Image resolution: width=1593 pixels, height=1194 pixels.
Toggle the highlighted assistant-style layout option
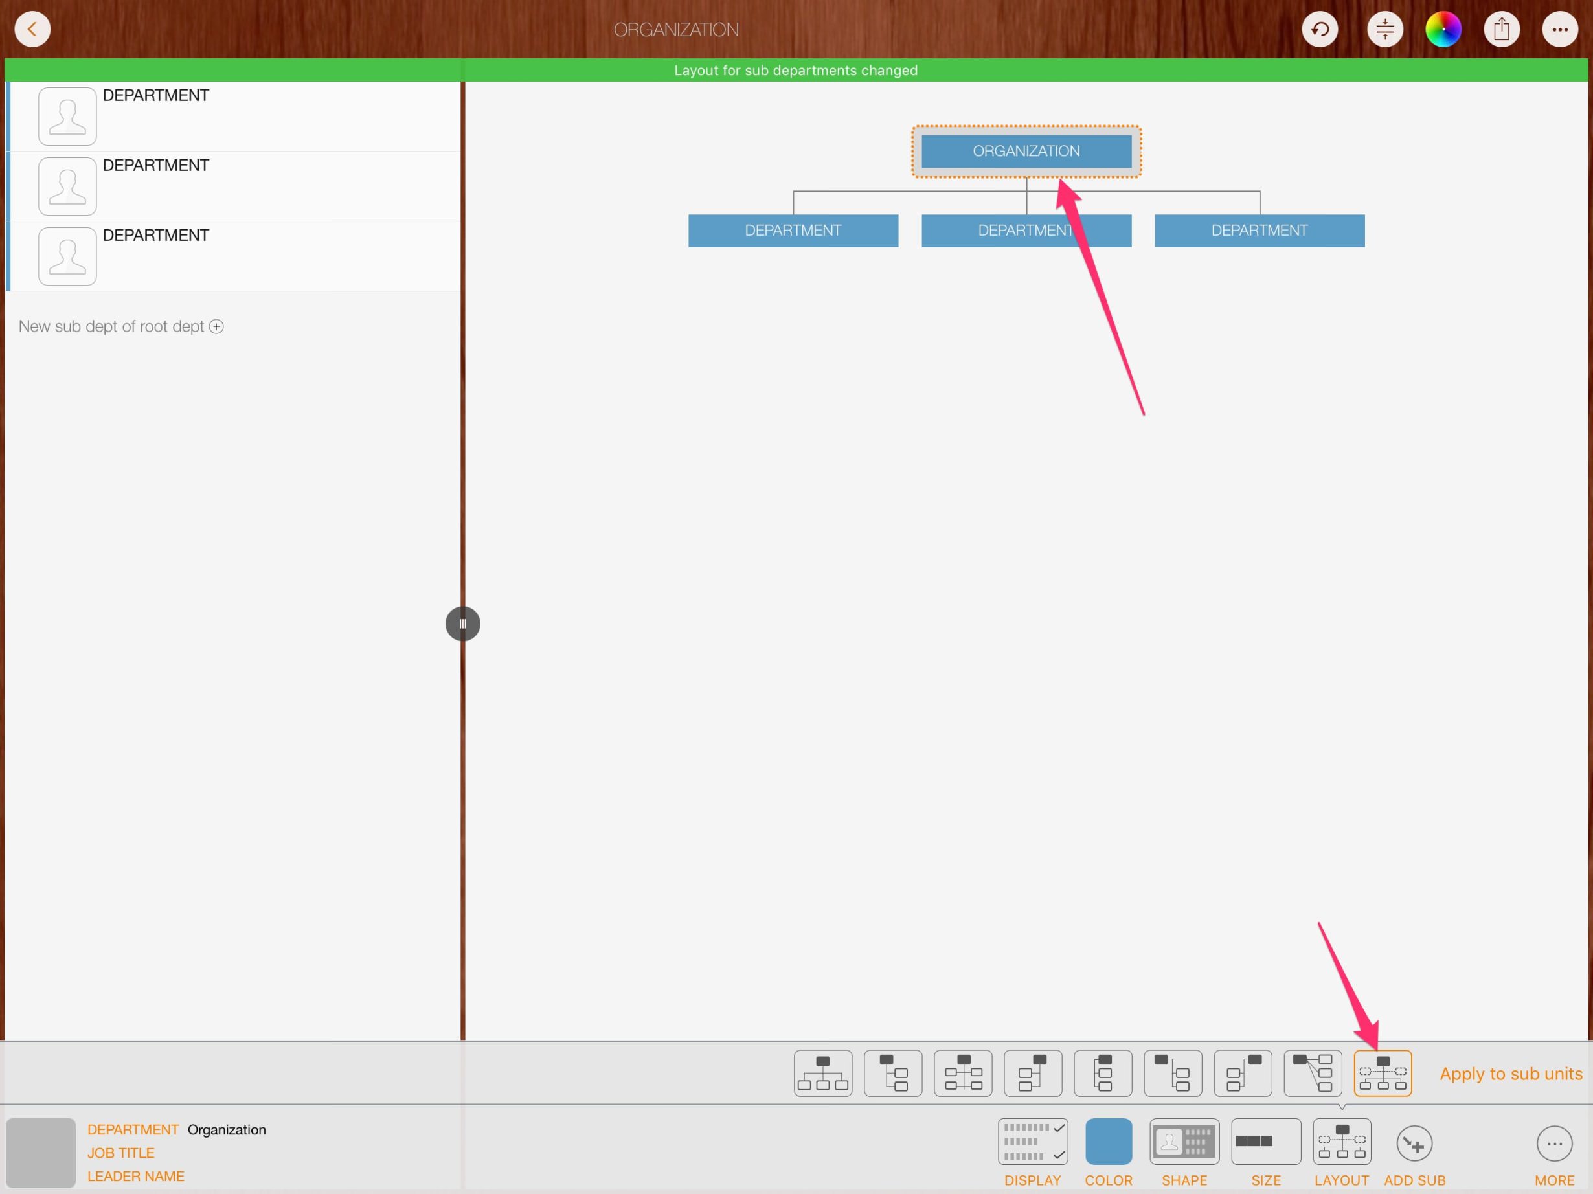[x=1382, y=1072]
